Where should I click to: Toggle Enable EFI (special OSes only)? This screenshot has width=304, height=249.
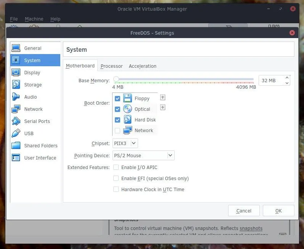click(x=116, y=179)
